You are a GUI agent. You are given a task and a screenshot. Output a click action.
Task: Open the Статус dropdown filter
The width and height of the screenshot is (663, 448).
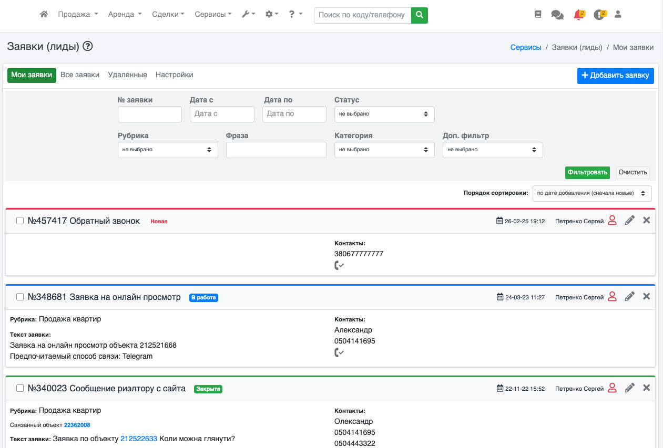click(384, 114)
